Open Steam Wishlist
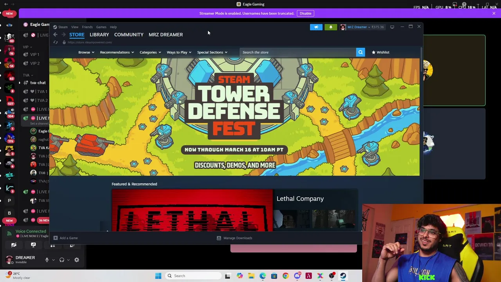Image resolution: width=501 pixels, height=282 pixels. tap(380, 52)
